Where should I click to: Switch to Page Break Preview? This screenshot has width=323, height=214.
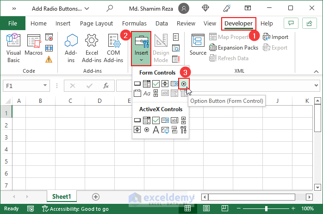224,208
